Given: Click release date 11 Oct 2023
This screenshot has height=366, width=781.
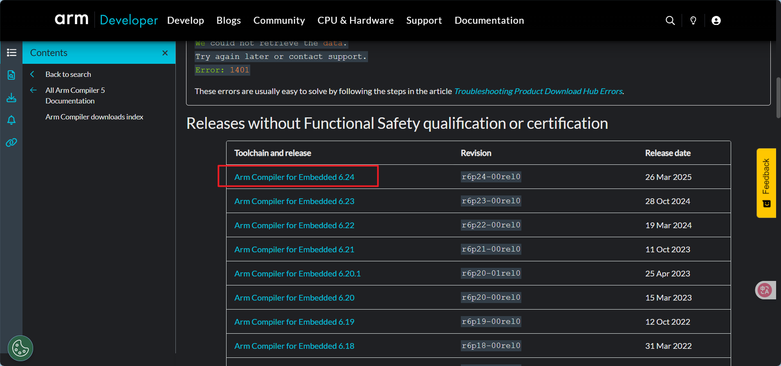Looking at the screenshot, I should click(668, 249).
